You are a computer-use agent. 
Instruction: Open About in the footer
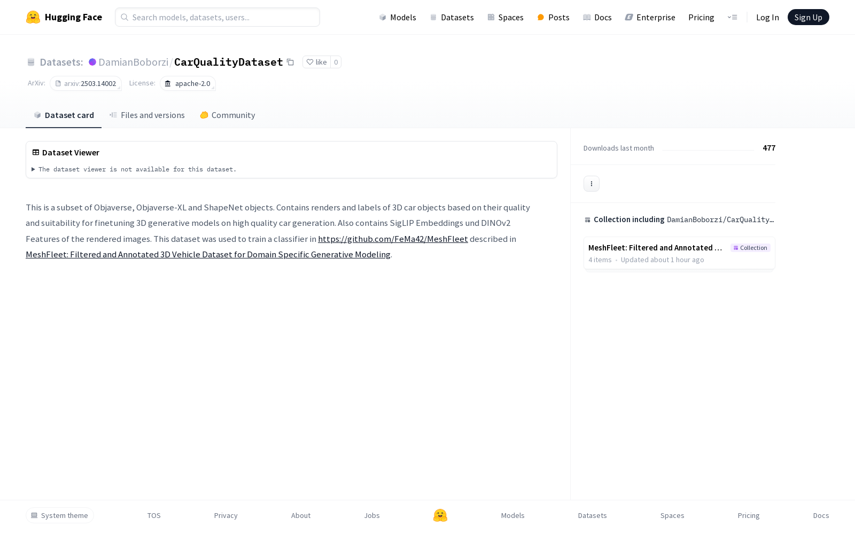coord(301,515)
